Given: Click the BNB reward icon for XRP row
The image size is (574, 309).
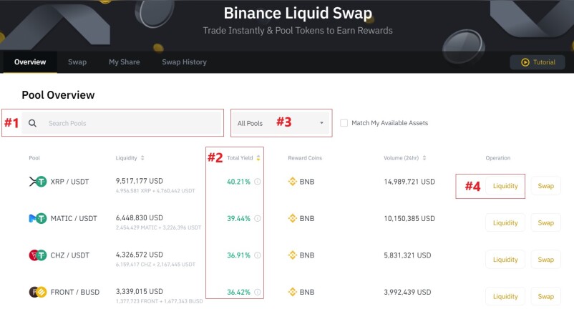Looking at the screenshot, I should coord(292,182).
